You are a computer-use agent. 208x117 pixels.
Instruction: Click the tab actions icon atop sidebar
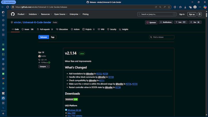click(3, 12)
